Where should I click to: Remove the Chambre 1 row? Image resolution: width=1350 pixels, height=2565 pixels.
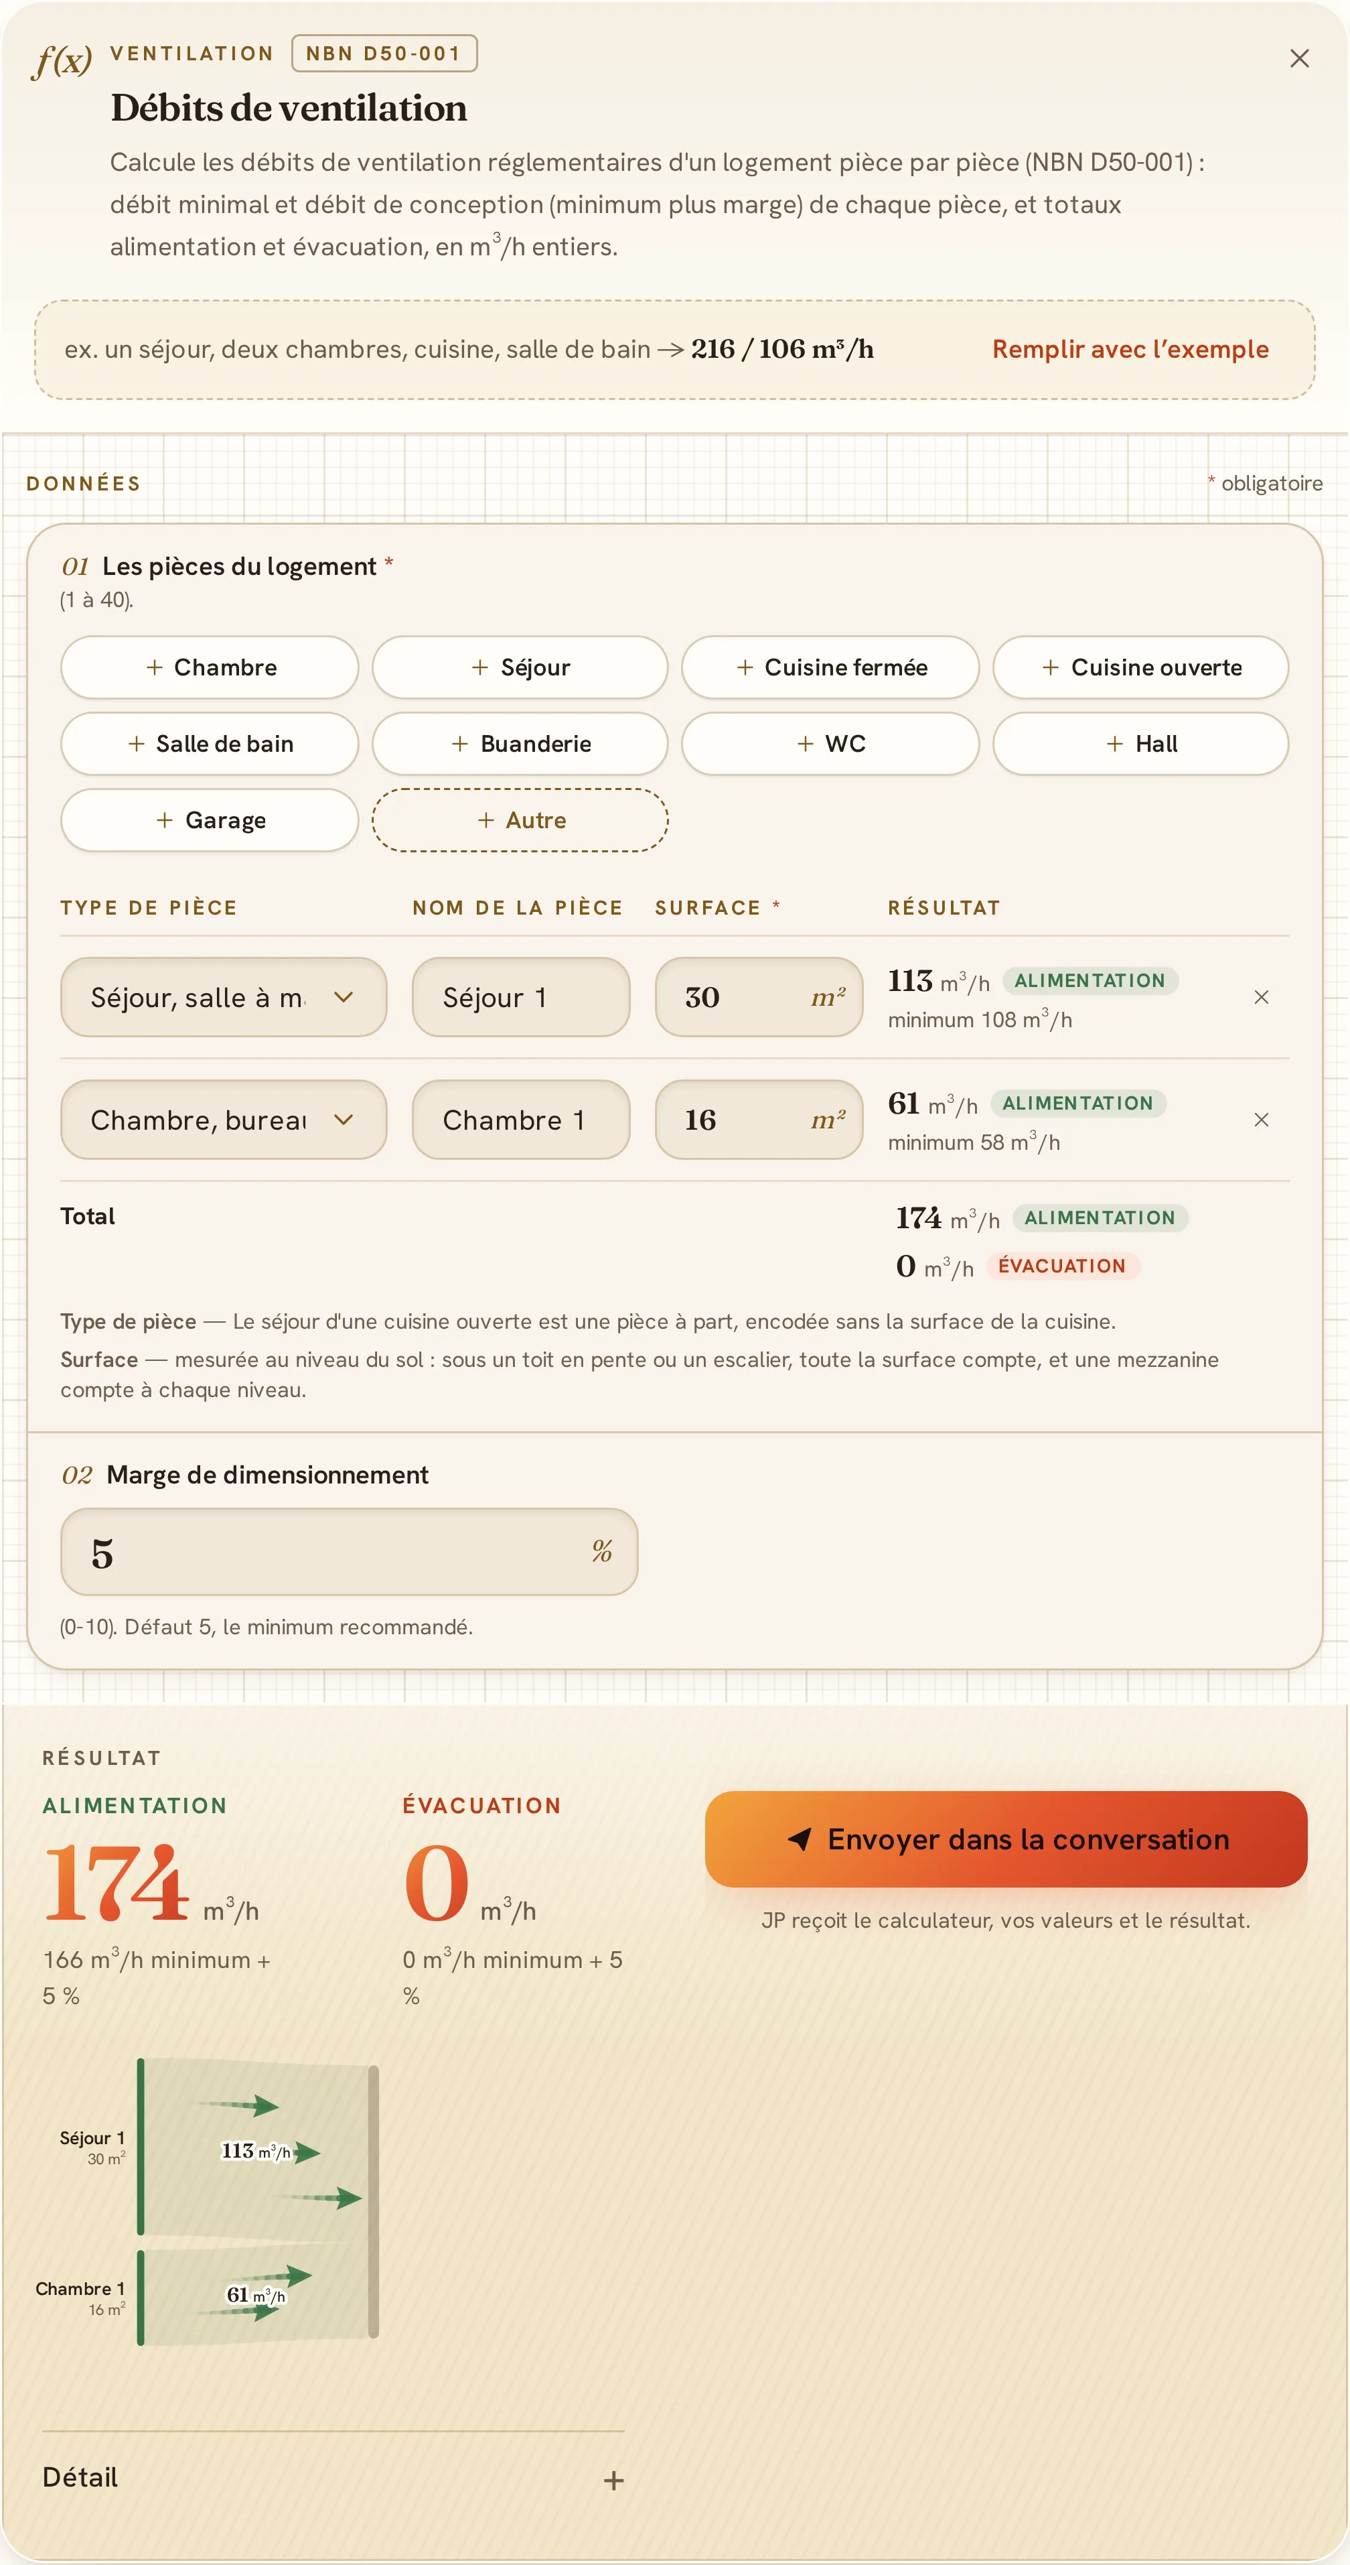[1260, 1119]
